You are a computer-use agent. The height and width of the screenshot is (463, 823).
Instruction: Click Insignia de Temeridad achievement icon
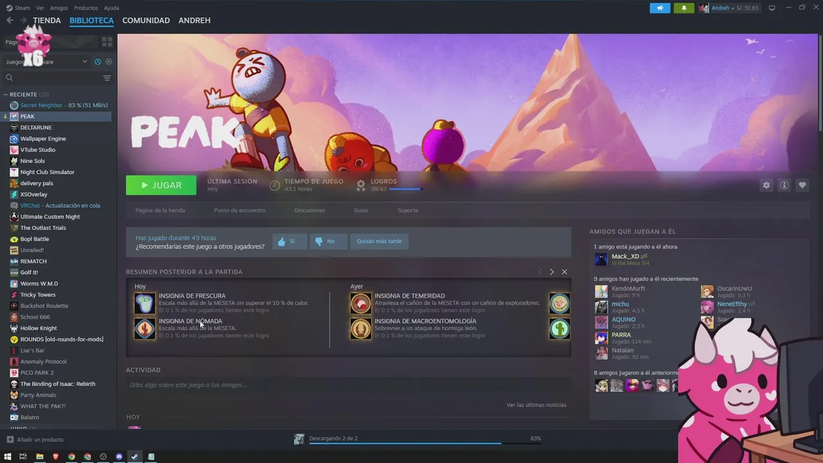(361, 303)
